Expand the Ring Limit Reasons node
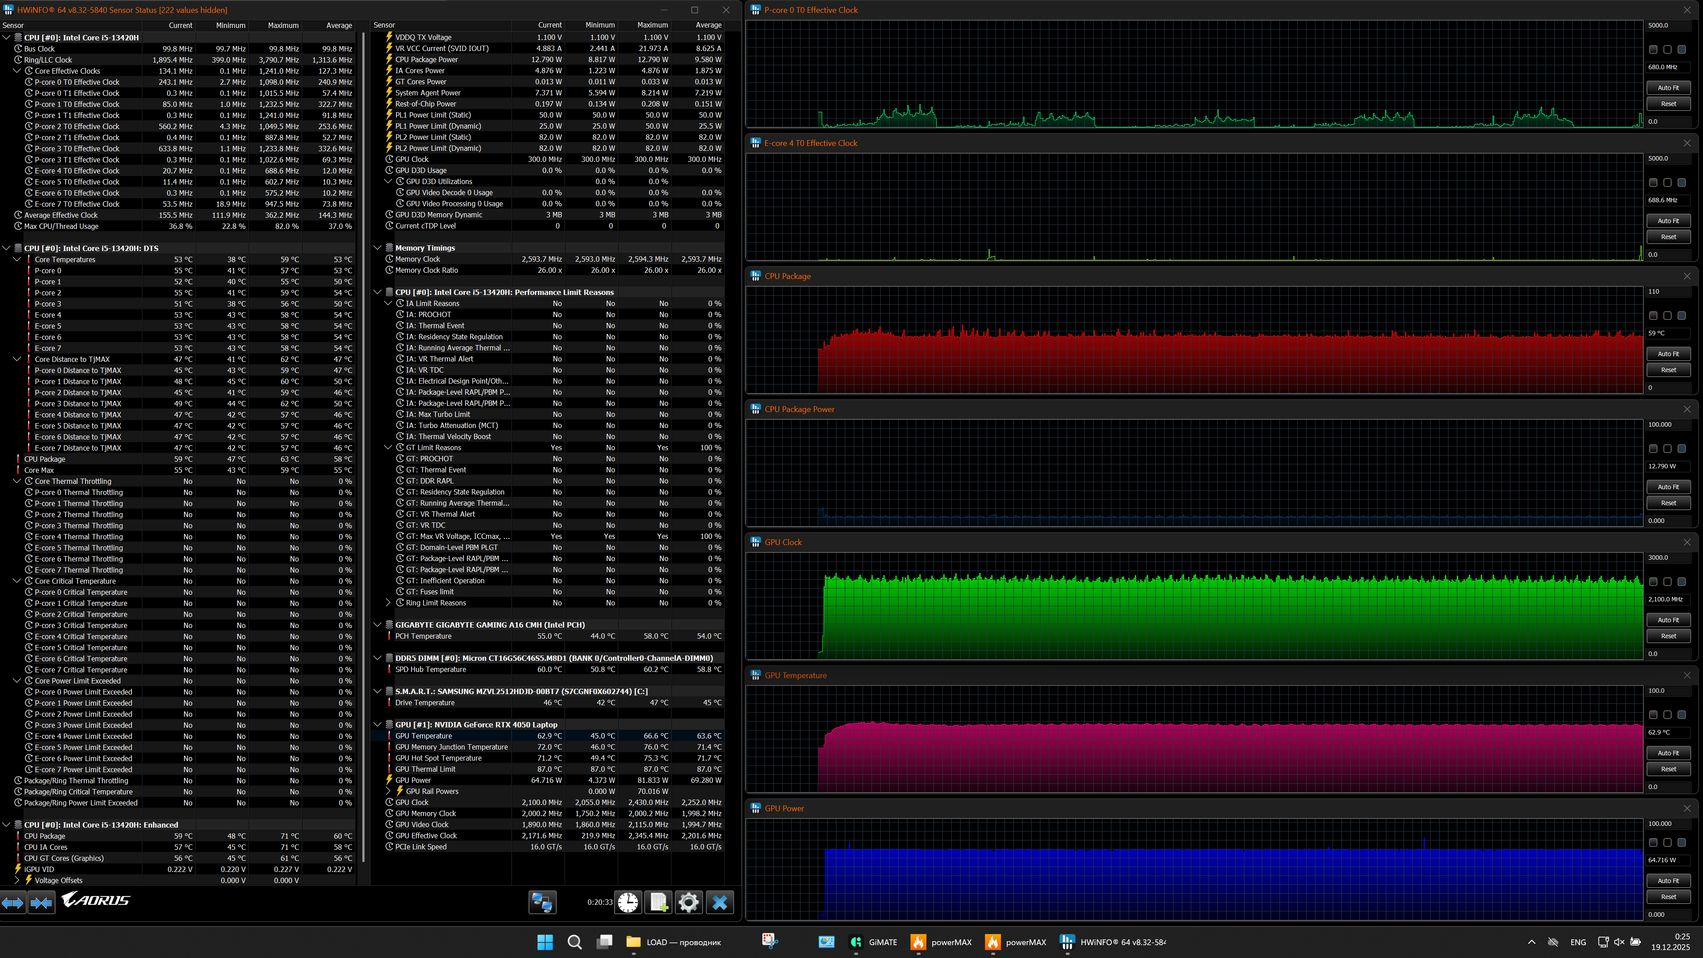 click(x=388, y=603)
